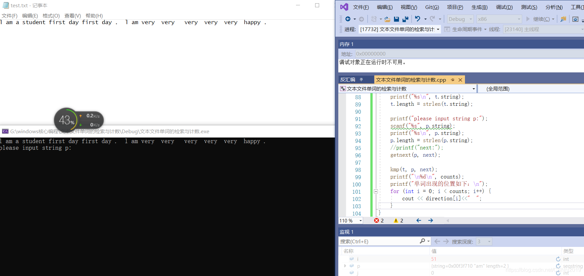The image size is (584, 276).
Task: Open the search depth dropdown
Action: pos(484,241)
